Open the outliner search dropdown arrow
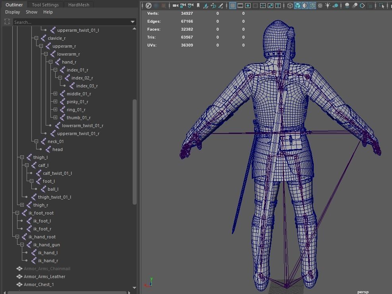 (x=133, y=22)
